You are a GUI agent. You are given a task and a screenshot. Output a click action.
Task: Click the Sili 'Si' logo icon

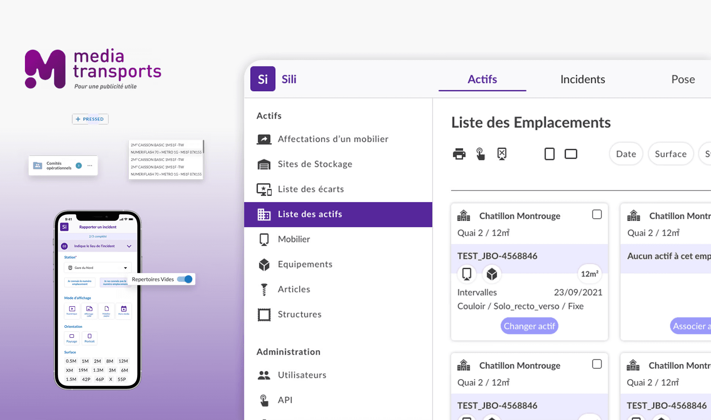263,79
